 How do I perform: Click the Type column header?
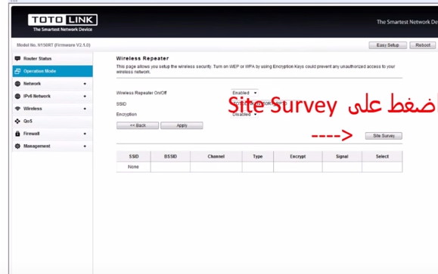(258, 156)
